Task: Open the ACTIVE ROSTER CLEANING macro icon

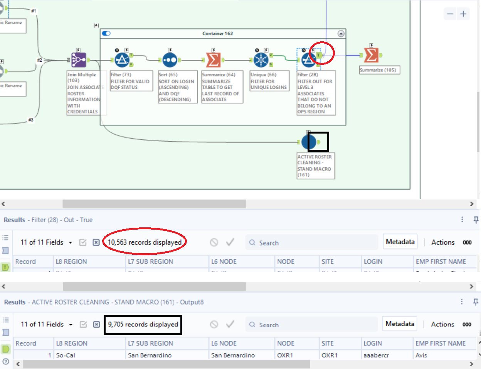Action: (309, 142)
